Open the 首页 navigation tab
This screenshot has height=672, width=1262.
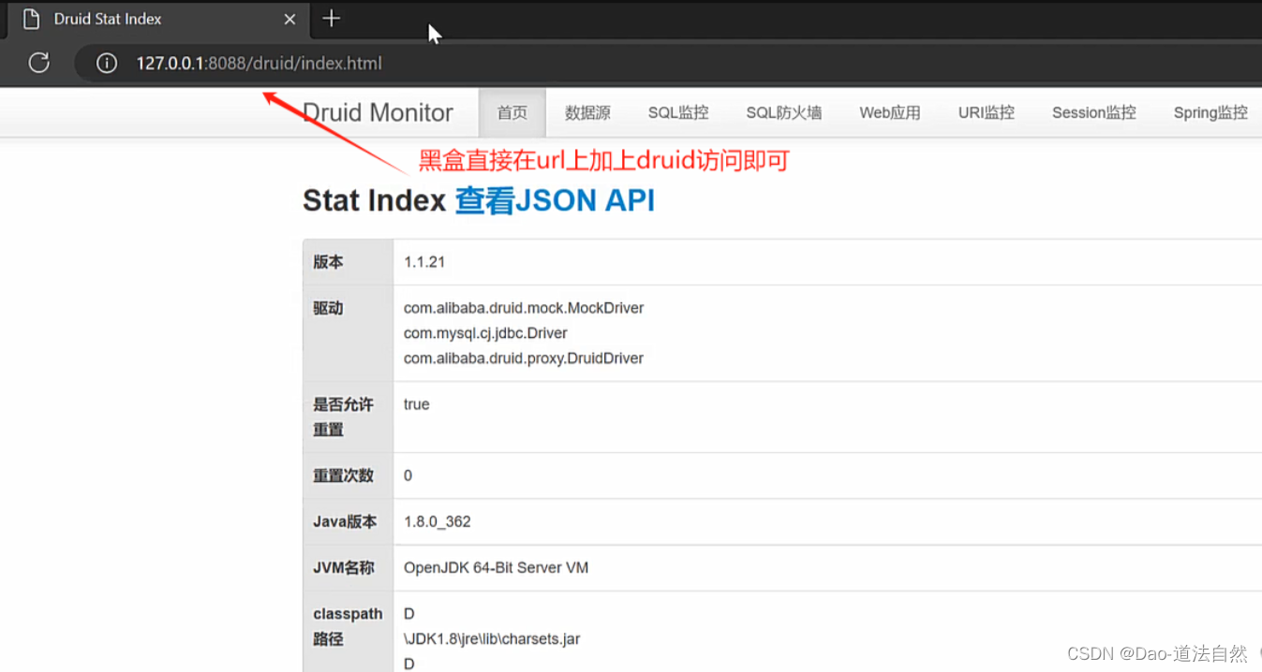point(512,112)
